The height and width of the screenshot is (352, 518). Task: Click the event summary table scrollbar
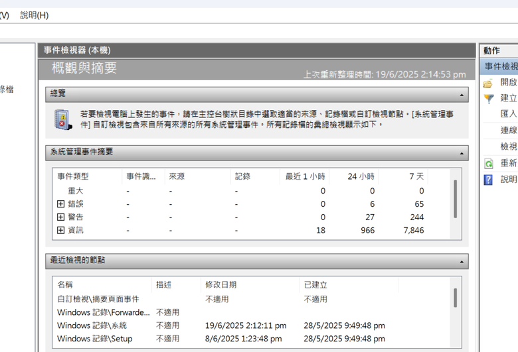click(x=455, y=199)
